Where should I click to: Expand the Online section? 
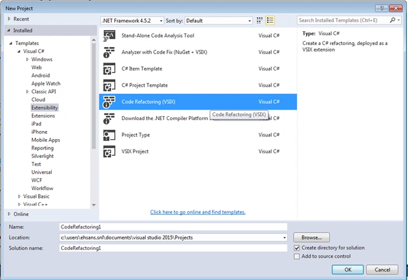coord(9,214)
